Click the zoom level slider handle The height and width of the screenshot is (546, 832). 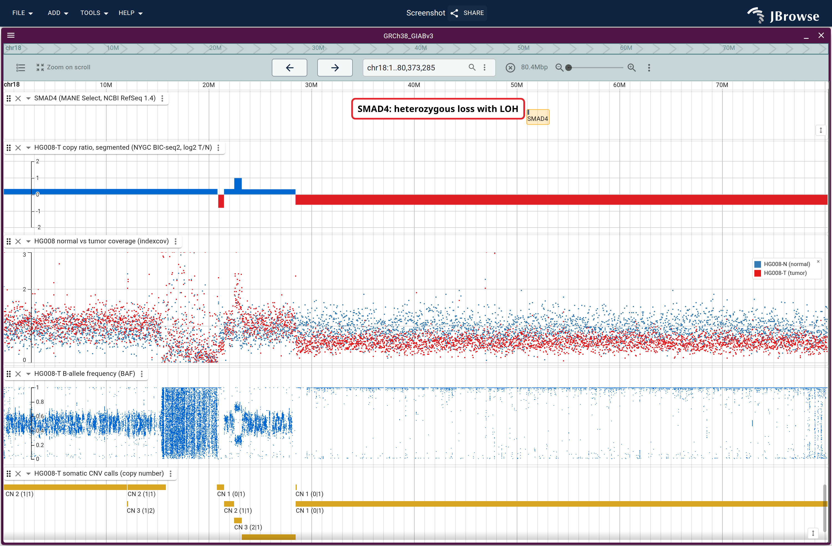tap(569, 67)
